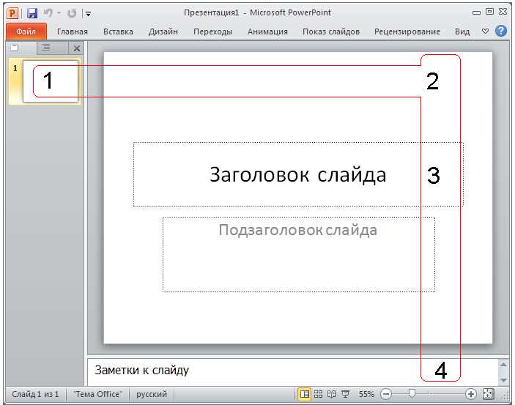Switch to Reading view icon in status bar
Screen dimensions: 515x405
pos(331,394)
